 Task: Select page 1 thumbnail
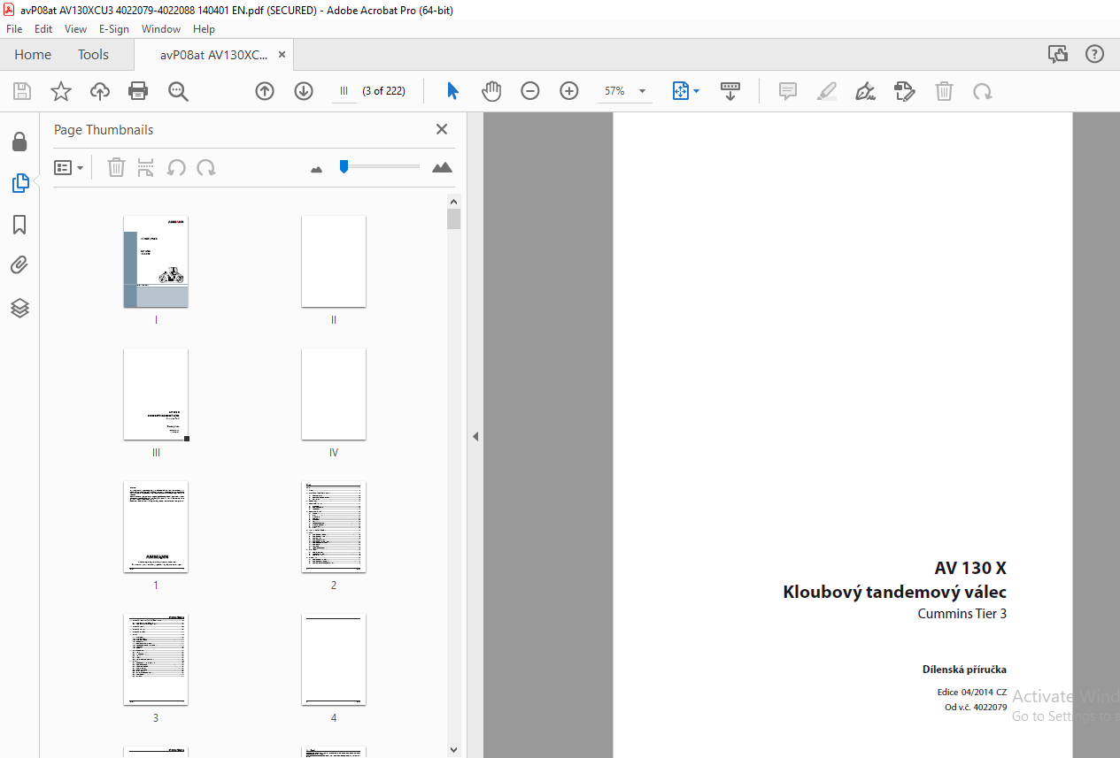156,527
